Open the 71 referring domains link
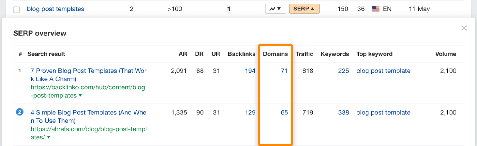 tap(284, 71)
